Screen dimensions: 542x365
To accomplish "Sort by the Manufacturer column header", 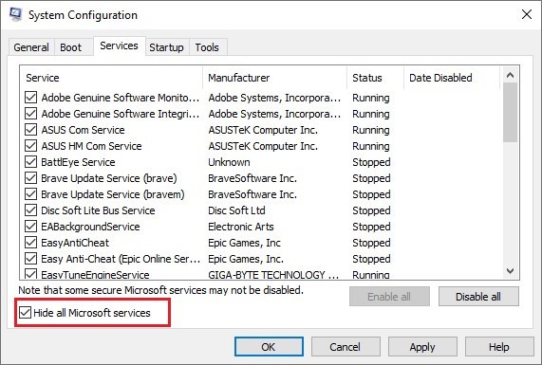I will coord(274,78).
